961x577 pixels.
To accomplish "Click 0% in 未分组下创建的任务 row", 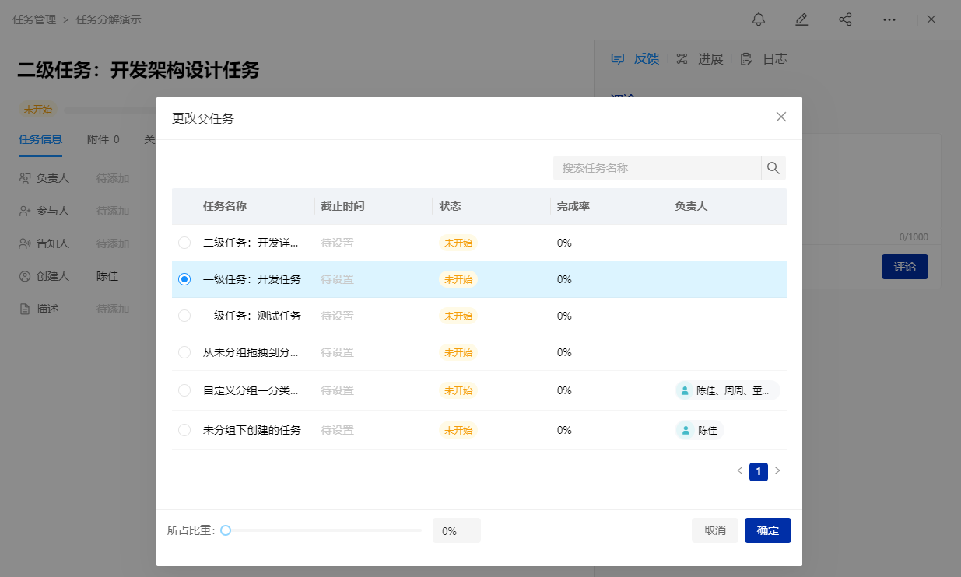I will click(564, 430).
